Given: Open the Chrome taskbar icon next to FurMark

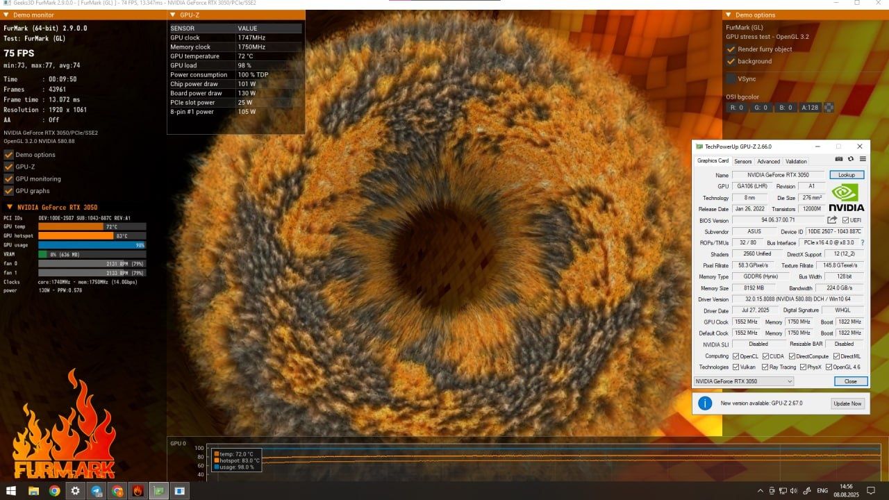Looking at the screenshot, I should 117,491.
